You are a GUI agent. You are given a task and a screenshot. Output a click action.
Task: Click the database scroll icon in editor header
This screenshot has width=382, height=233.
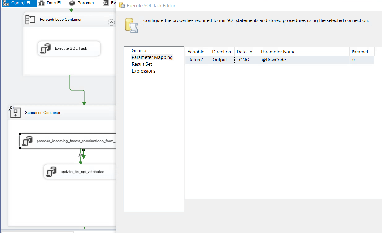tap(131, 25)
